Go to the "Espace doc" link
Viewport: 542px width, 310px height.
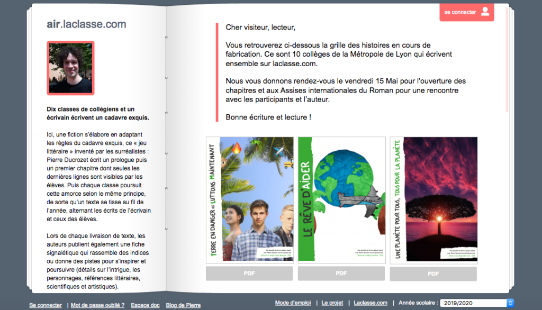click(145, 305)
